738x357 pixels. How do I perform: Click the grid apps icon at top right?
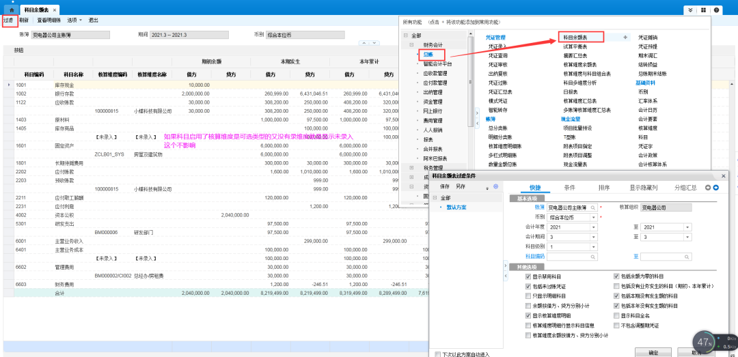[703, 10]
